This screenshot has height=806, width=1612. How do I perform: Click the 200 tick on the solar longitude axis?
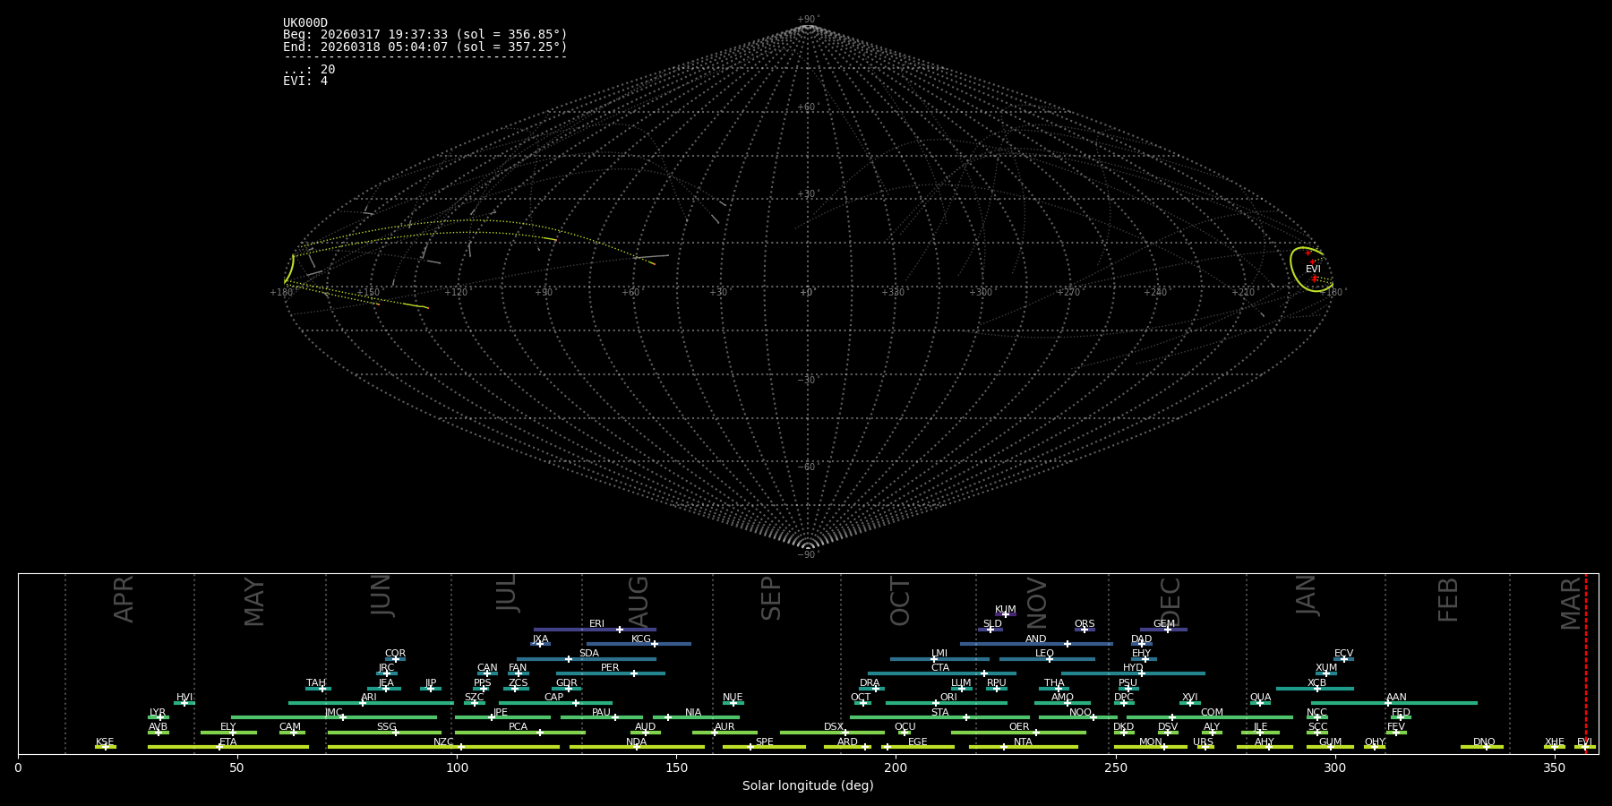(896, 767)
